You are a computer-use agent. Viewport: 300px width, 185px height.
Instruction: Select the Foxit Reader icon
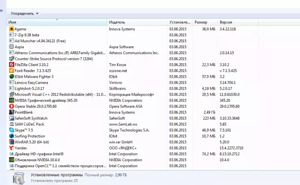pos(12,71)
